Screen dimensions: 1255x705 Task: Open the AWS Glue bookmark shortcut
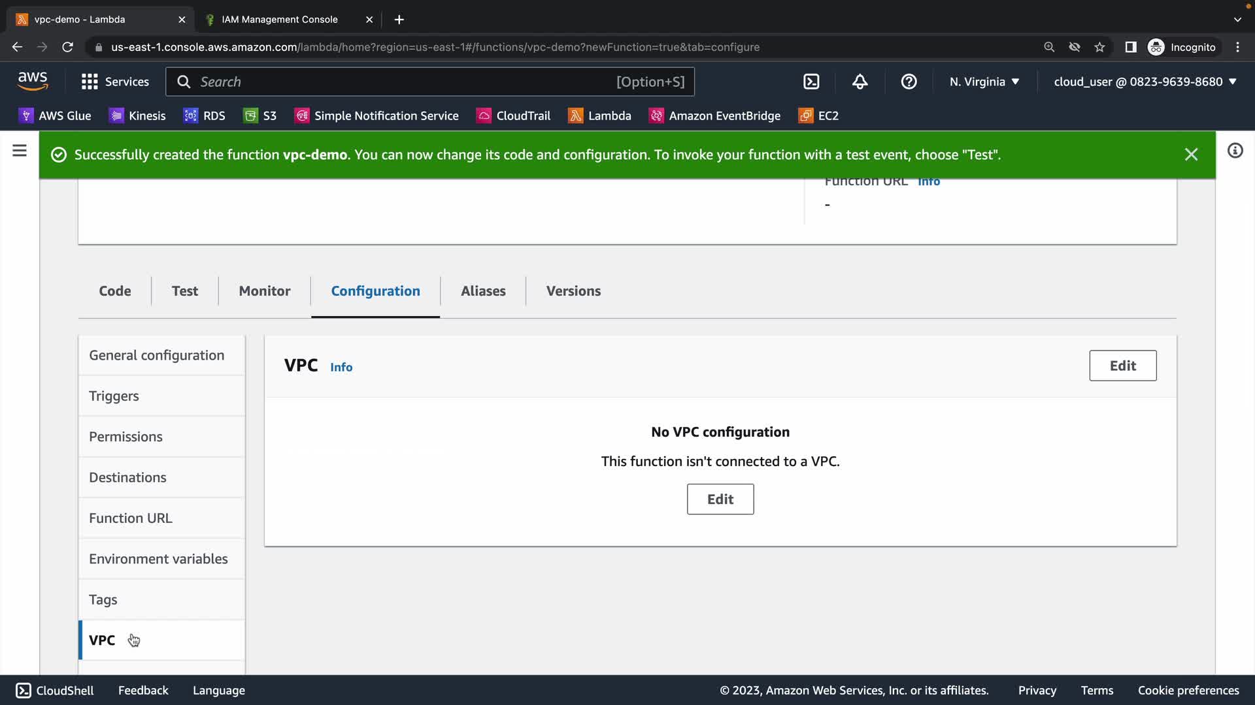click(x=55, y=116)
